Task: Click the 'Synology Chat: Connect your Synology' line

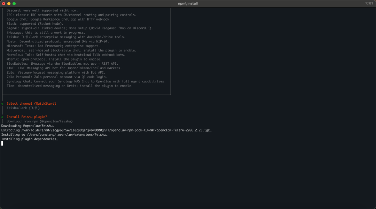Action: click(86, 81)
